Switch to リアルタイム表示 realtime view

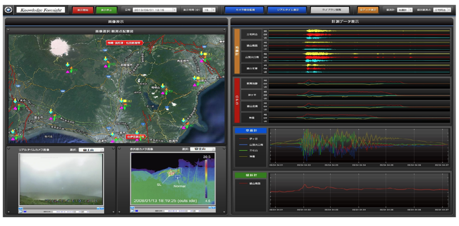(287, 10)
